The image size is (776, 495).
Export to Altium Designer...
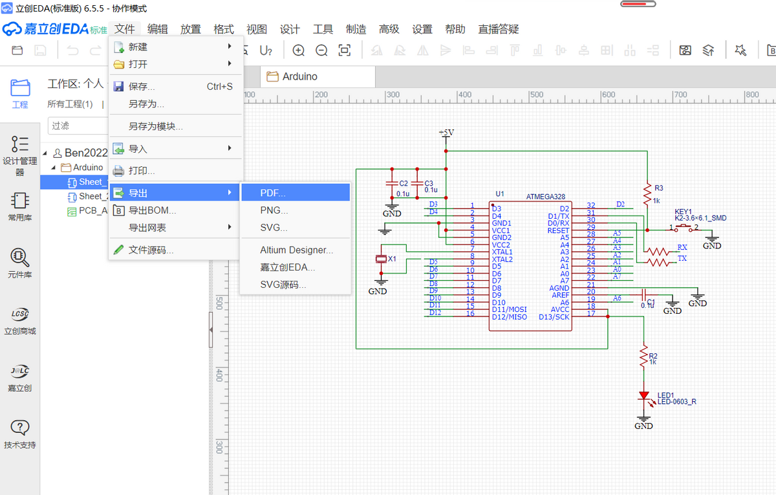[x=296, y=250]
